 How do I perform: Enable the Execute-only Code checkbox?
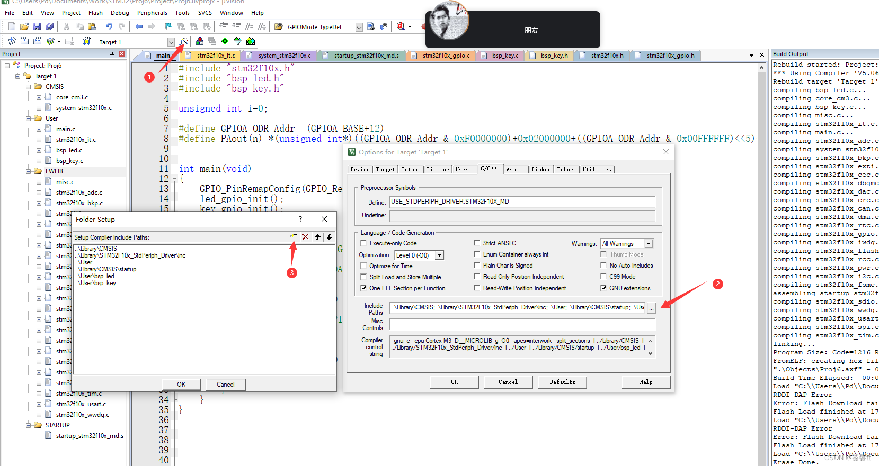(x=363, y=243)
